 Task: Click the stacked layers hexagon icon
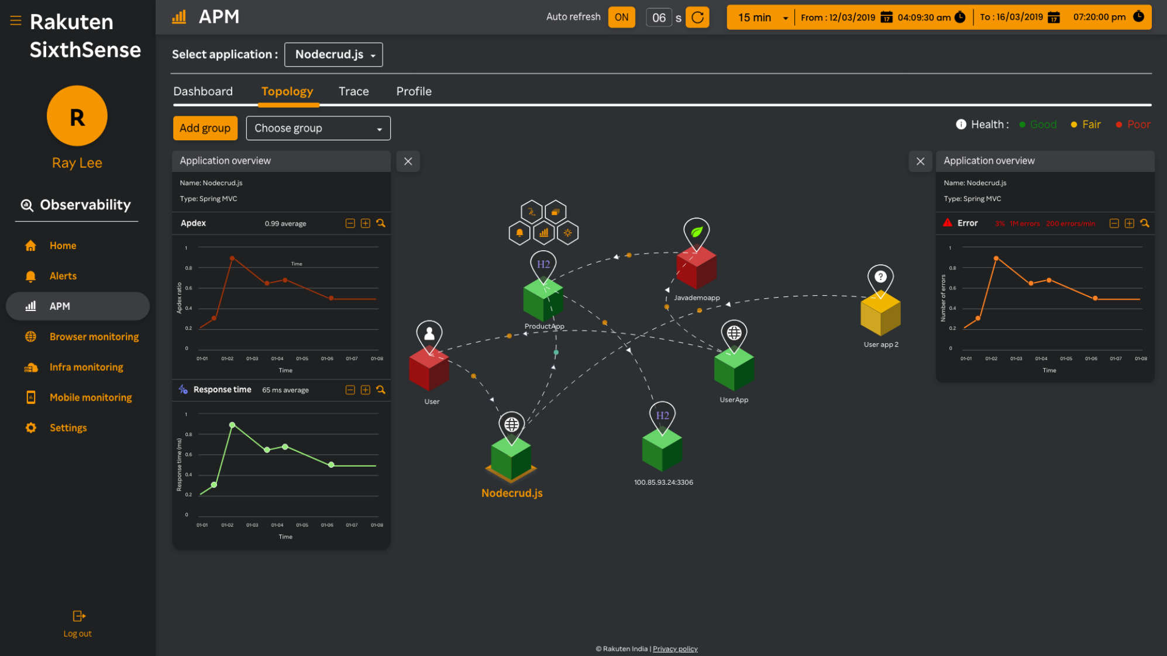click(555, 212)
